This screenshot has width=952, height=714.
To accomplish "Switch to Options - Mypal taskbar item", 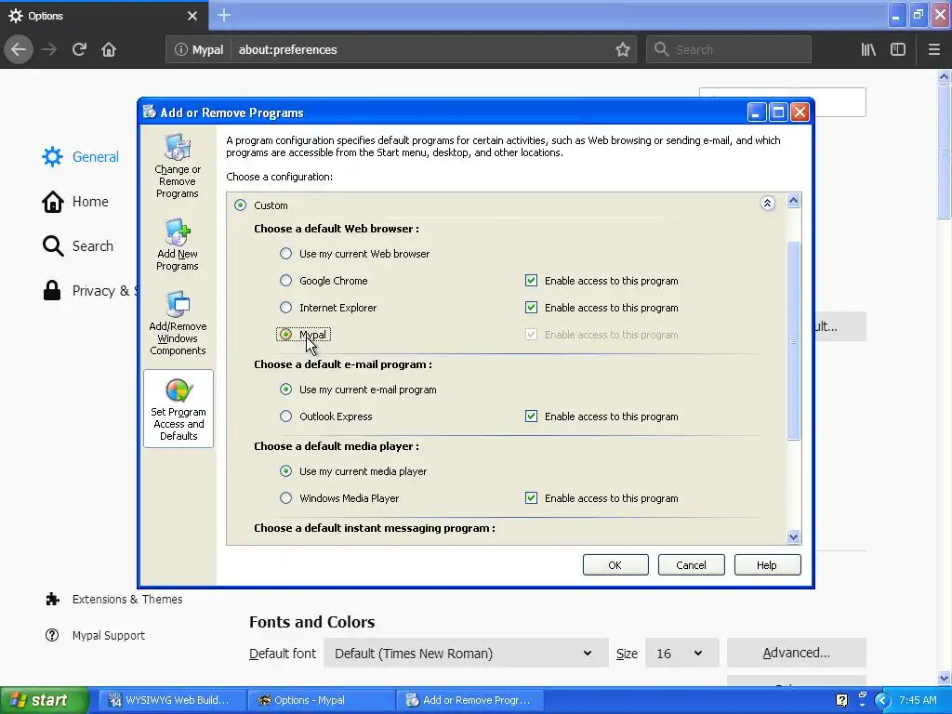I will 322,700.
